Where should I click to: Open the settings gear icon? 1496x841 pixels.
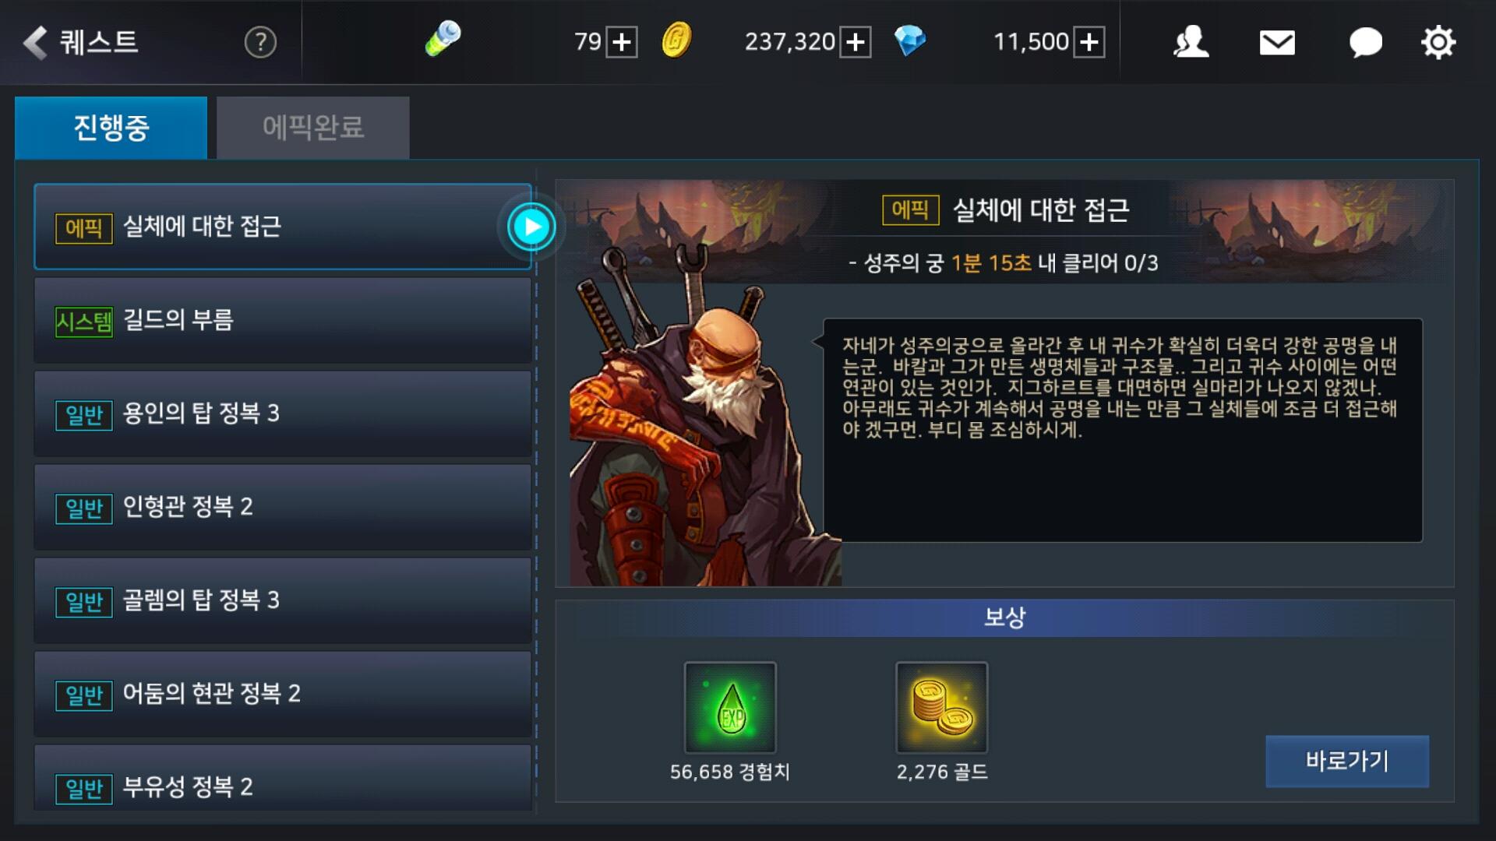[x=1438, y=42]
